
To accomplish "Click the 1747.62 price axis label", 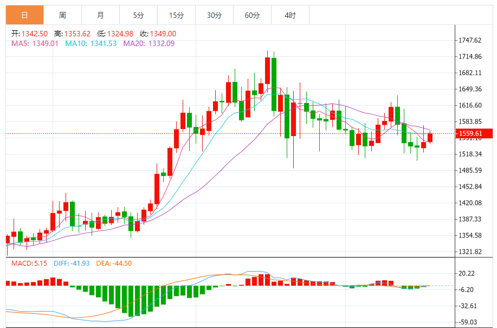I will coord(470,41).
